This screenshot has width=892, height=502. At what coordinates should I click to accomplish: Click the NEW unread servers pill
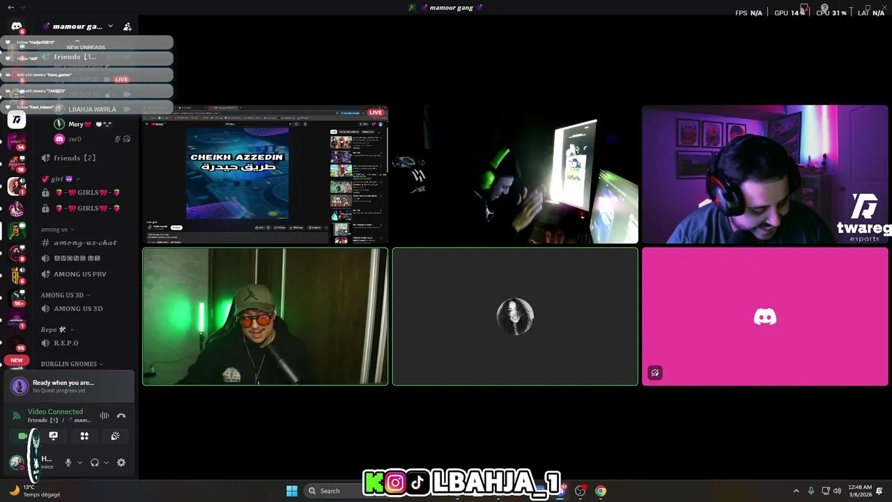[x=17, y=360]
